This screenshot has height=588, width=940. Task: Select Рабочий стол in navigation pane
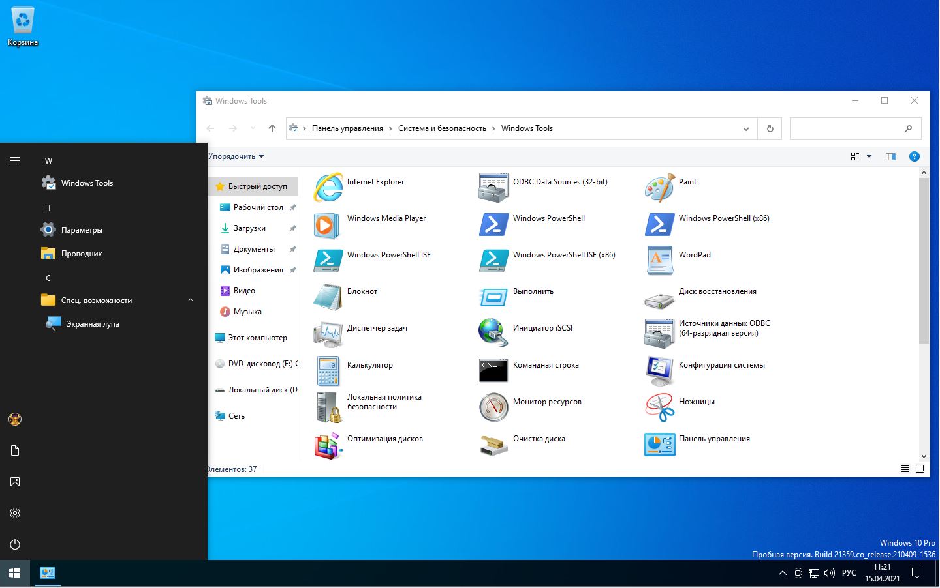(x=258, y=207)
